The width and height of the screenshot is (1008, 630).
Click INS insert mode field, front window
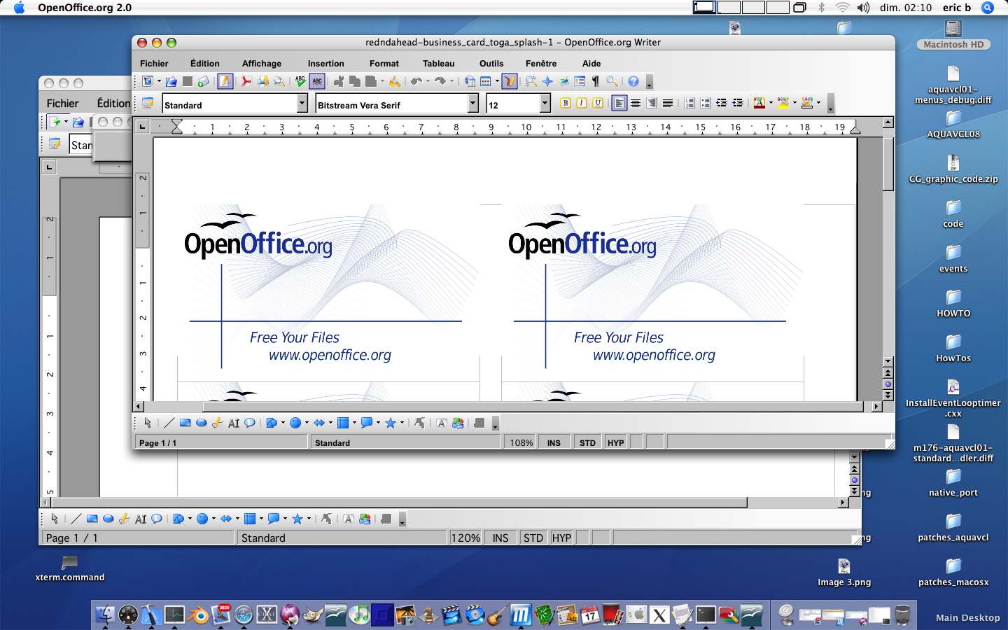[x=554, y=442]
